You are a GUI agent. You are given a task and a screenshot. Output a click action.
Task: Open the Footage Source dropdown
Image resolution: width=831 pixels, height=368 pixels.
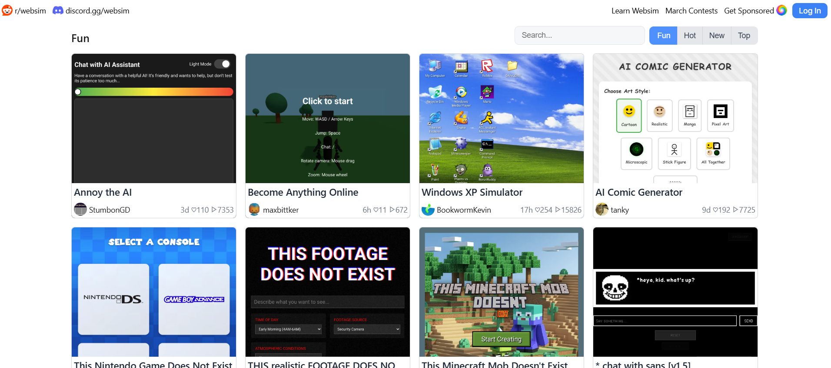click(367, 329)
